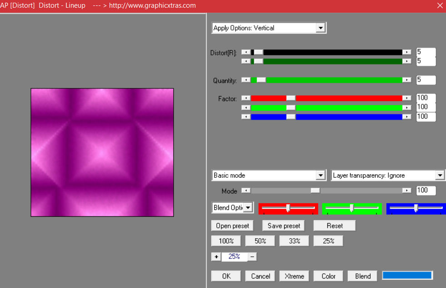Image resolution: width=446 pixels, height=288 pixels.
Task: Open the Layer transparency: Ignore dropdown
Action: [388, 176]
